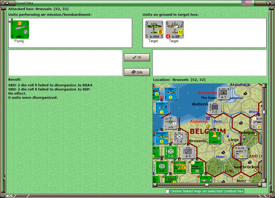
Task: Click the Spitfire counter with strength 3
Action: (162, 108)
